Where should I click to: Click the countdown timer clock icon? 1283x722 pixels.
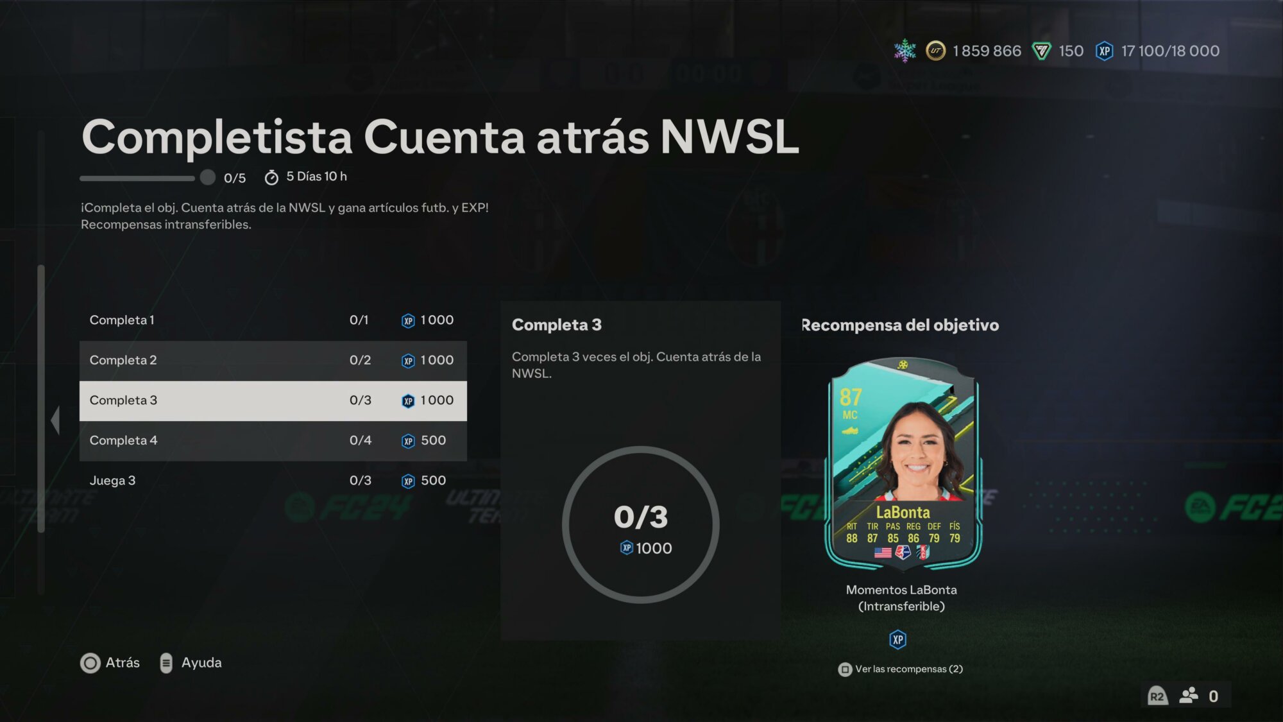271,177
